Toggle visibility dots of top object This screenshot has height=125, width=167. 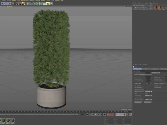[x=152, y=5]
